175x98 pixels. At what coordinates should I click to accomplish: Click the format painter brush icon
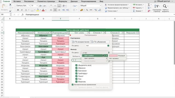[x=10, y=11]
